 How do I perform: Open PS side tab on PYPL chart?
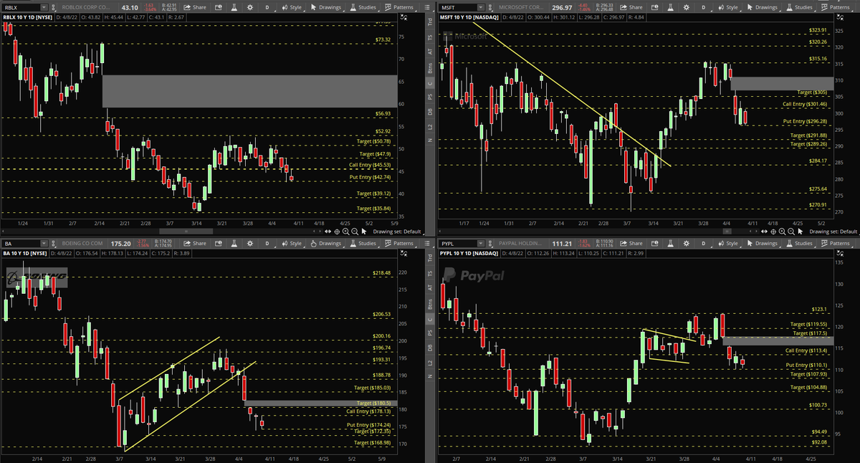pos(430,333)
